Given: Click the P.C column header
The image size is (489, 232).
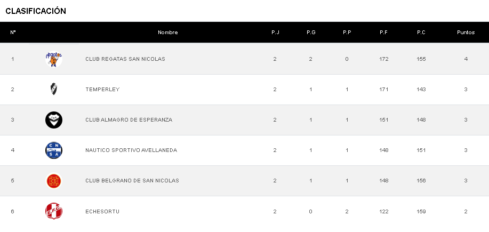Looking at the screenshot, I should click(x=421, y=33).
